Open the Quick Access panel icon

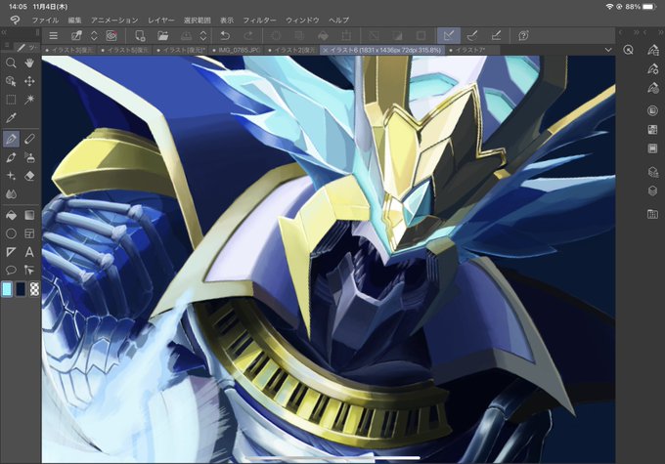628,50
